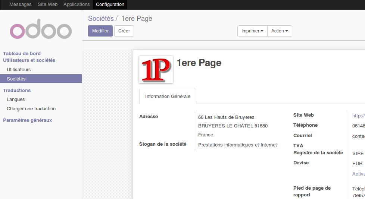365x199 pixels.
Task: Click slogan Prestations informatiques et Internet
Action: click(x=237, y=145)
